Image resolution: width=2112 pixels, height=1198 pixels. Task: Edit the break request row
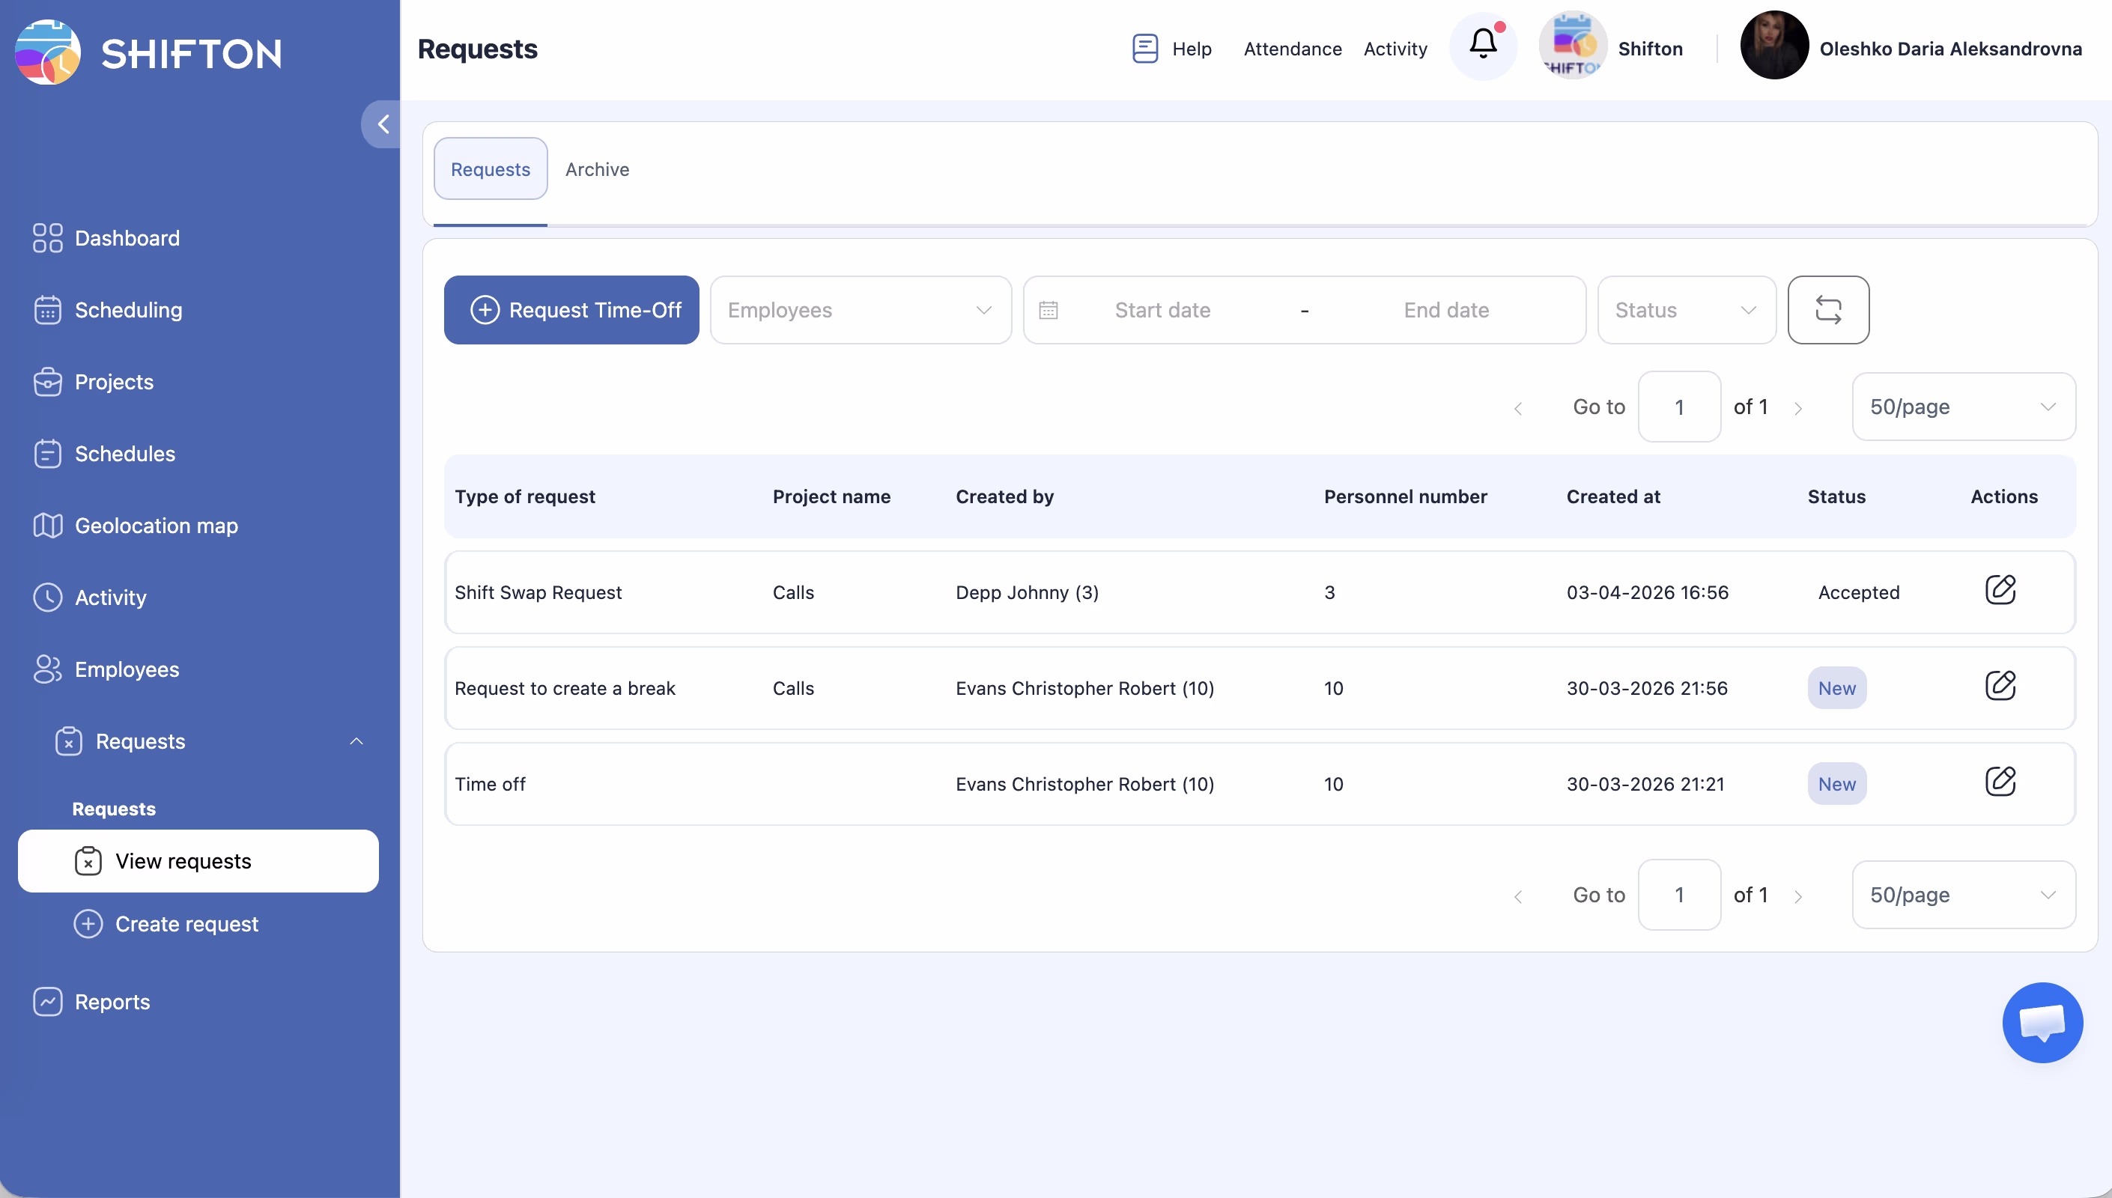point(1999,686)
